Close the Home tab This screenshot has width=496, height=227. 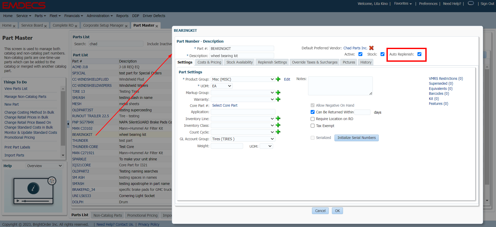click(x=14, y=26)
